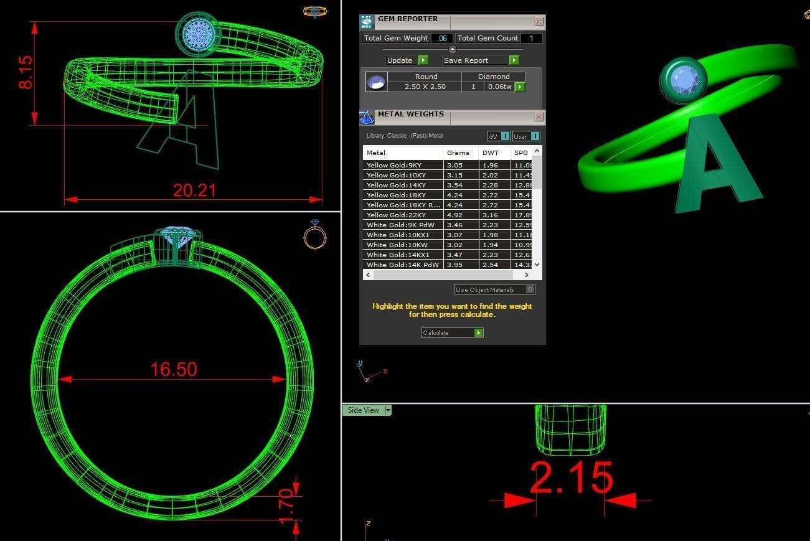Collapse the Gem Reporter options with round arrow
The image size is (810, 541).
453,49
